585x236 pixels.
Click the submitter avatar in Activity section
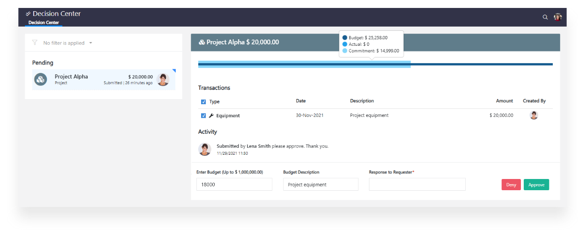[x=204, y=149]
